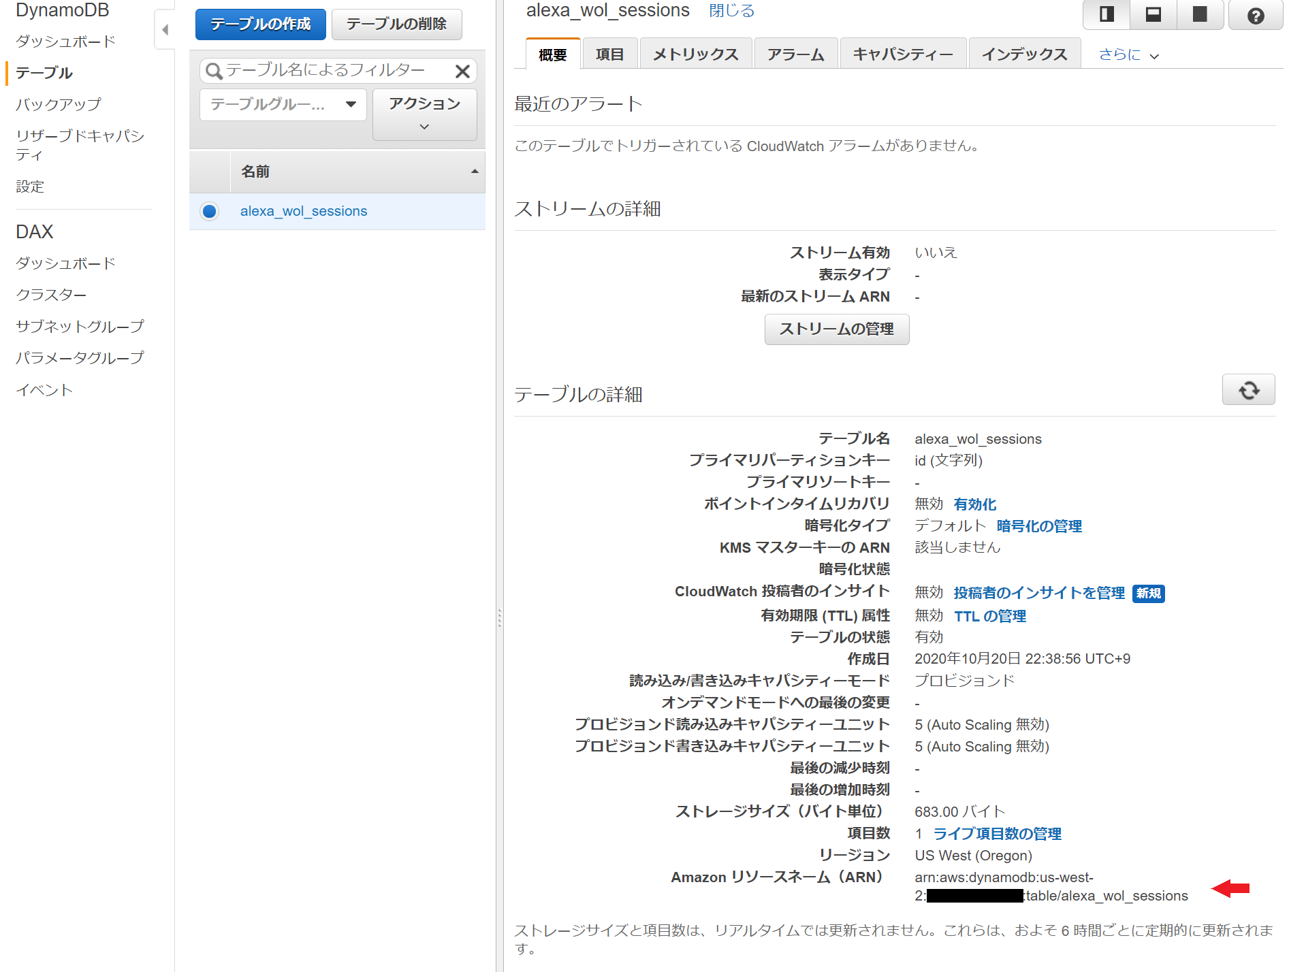Click the search magnifier in table filter

(214, 71)
